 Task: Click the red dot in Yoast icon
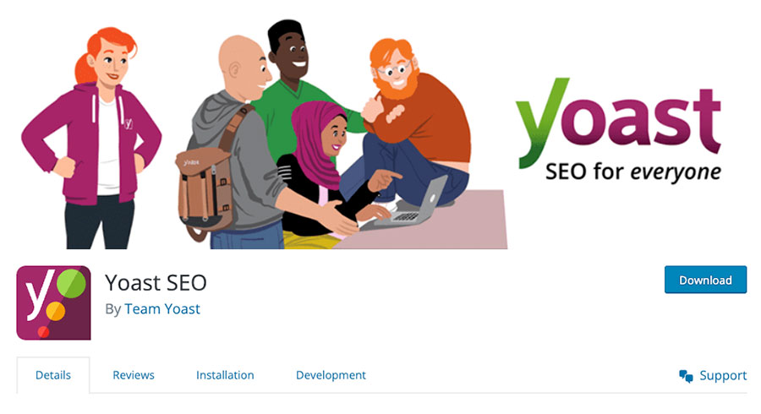[43, 331]
